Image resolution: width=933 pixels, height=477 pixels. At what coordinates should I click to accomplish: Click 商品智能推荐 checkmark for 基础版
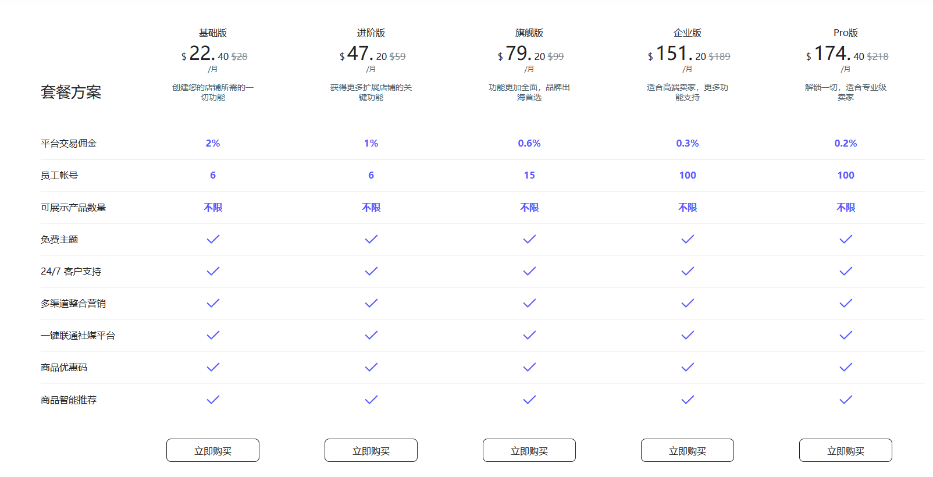(x=213, y=400)
